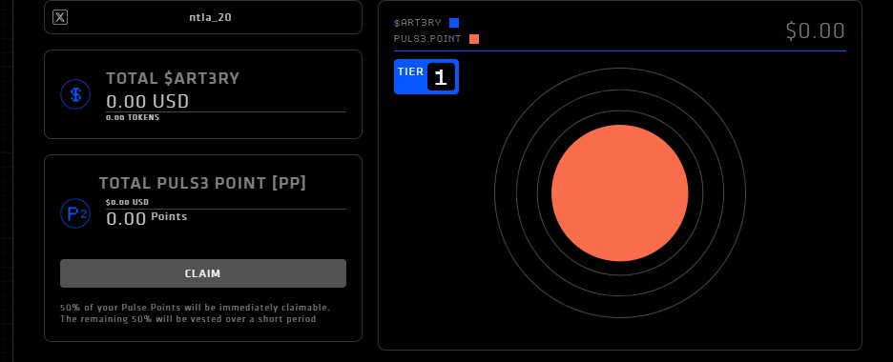Click the $0.00 USD points value
This screenshot has height=362, width=893.
(x=127, y=202)
